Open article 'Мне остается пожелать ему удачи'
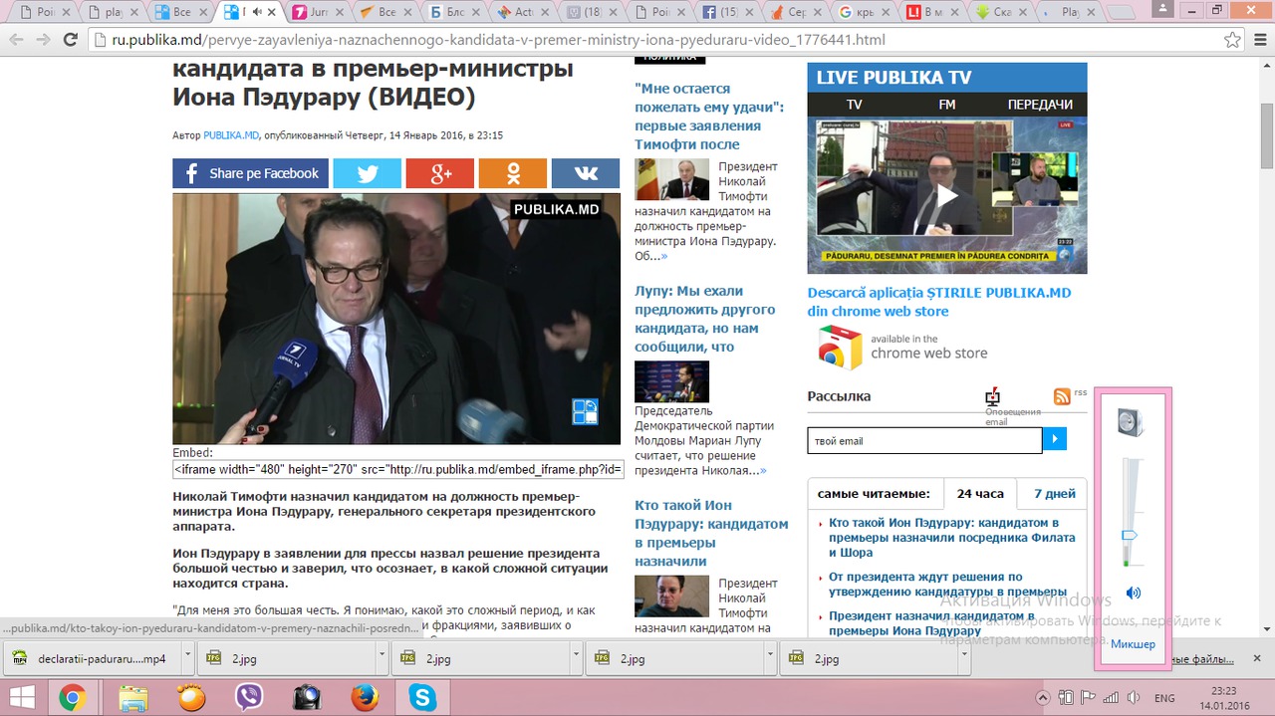 [709, 117]
